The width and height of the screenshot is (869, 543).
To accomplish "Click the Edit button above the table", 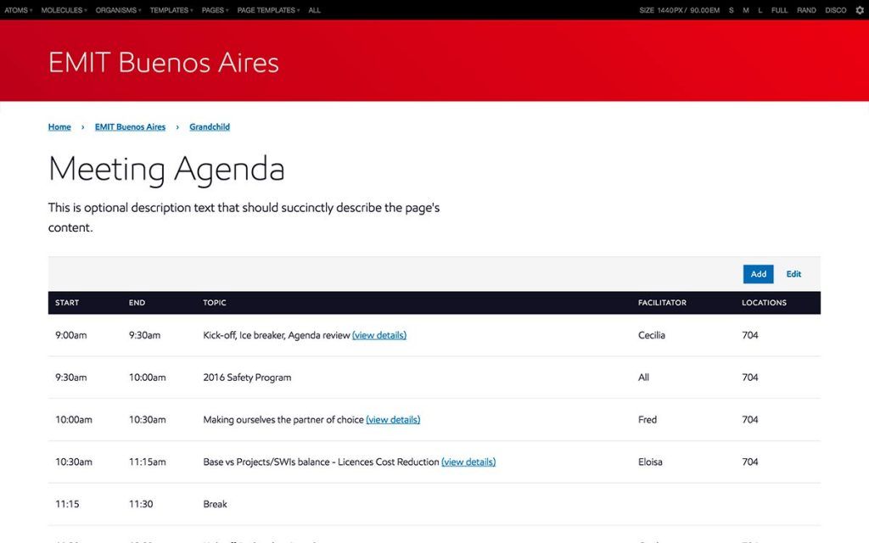I will [793, 274].
